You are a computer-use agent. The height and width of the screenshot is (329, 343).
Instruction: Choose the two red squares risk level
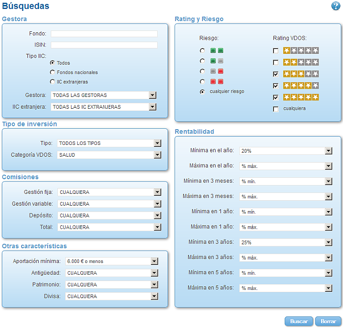[x=202, y=82]
